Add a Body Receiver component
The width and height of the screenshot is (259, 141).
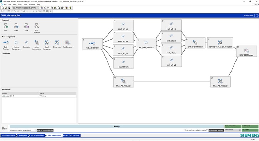coord(6,43)
